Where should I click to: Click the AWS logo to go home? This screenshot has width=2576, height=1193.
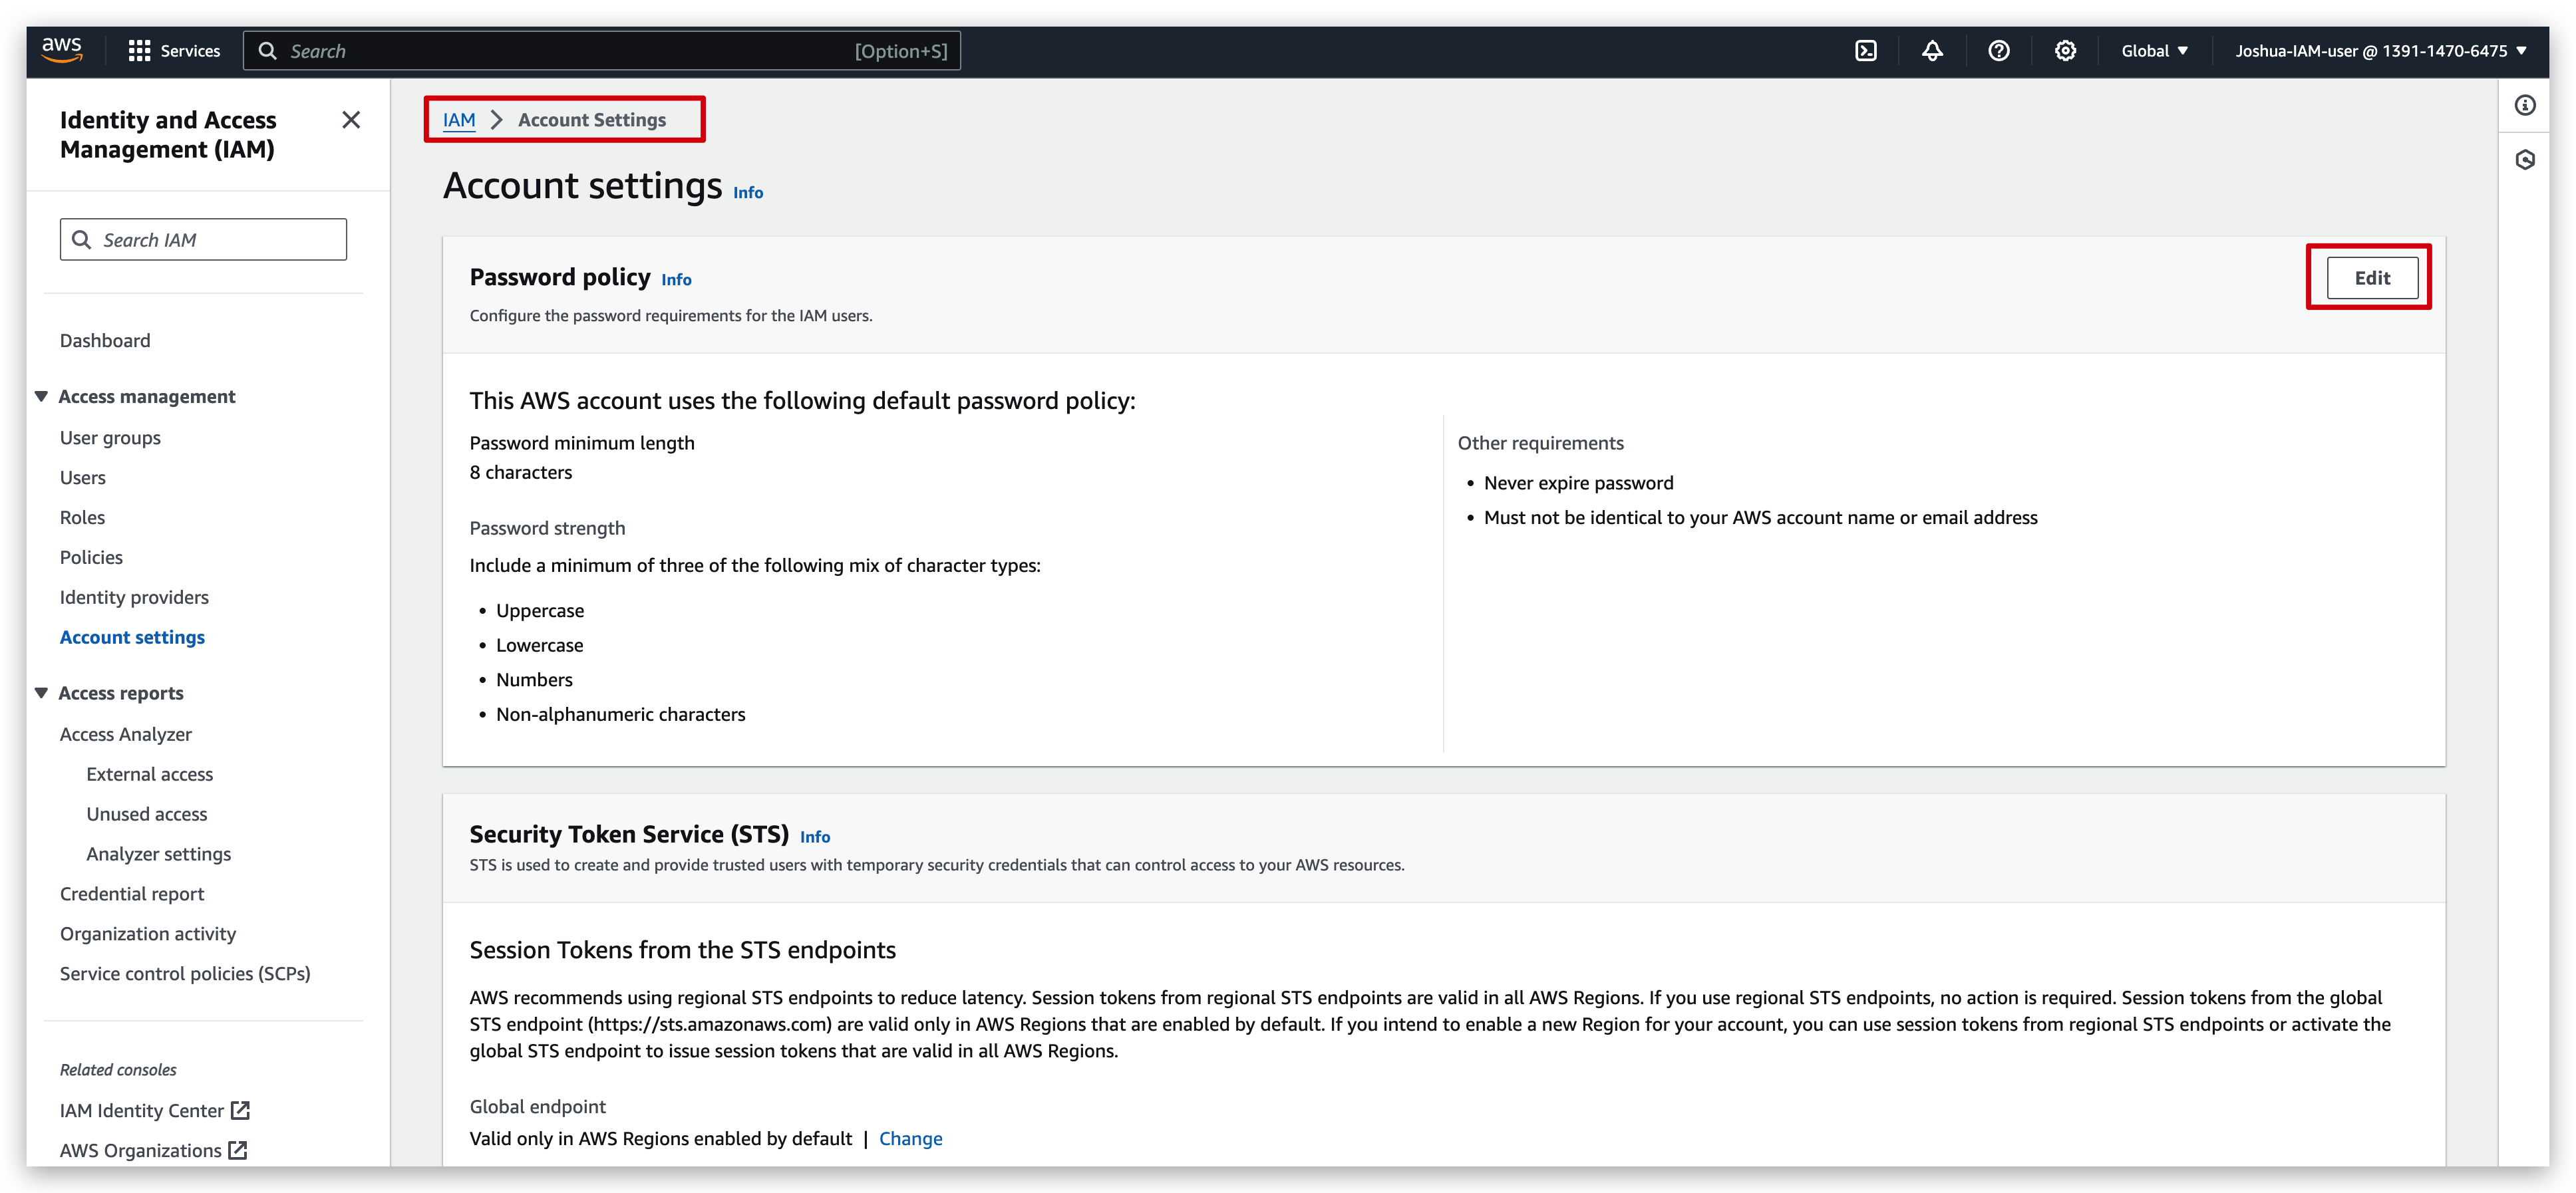pyautogui.click(x=62, y=50)
